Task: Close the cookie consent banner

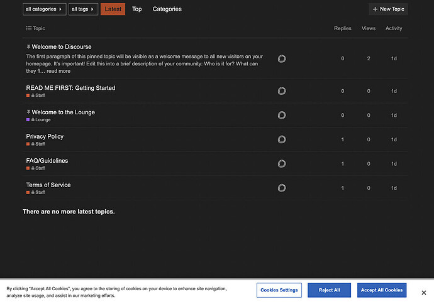Action: tap(424, 293)
